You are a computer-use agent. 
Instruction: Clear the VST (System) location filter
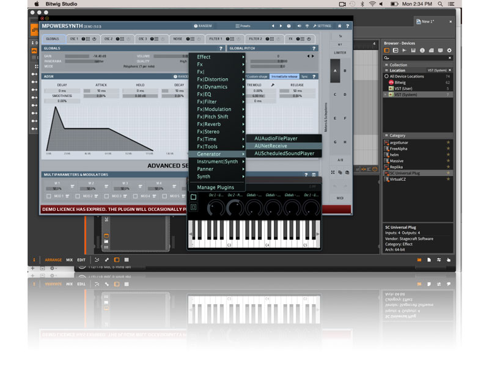click(450, 70)
